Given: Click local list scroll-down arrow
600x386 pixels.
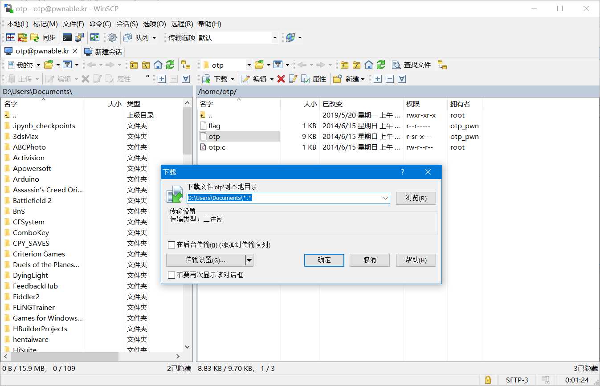Looking at the screenshot, I should click(187, 347).
